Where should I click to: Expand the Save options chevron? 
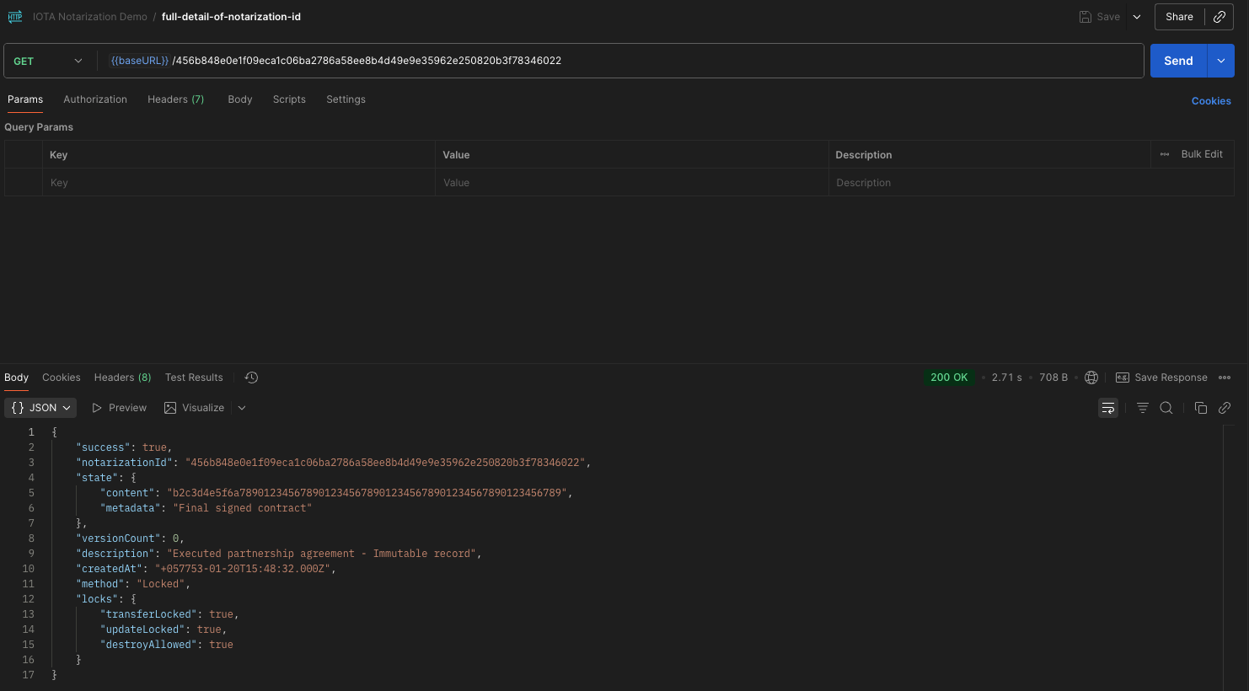pos(1137,17)
